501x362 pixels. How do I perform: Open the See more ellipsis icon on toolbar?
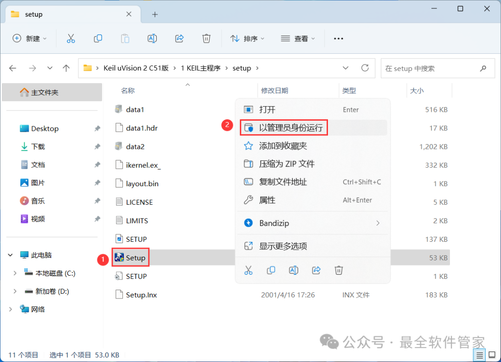[338, 39]
